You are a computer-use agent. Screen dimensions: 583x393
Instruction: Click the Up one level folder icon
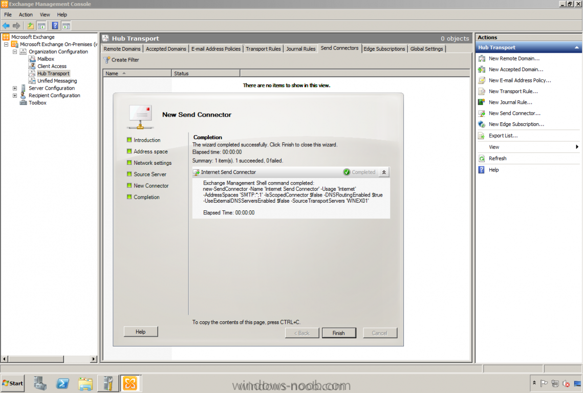pyautogui.click(x=31, y=26)
